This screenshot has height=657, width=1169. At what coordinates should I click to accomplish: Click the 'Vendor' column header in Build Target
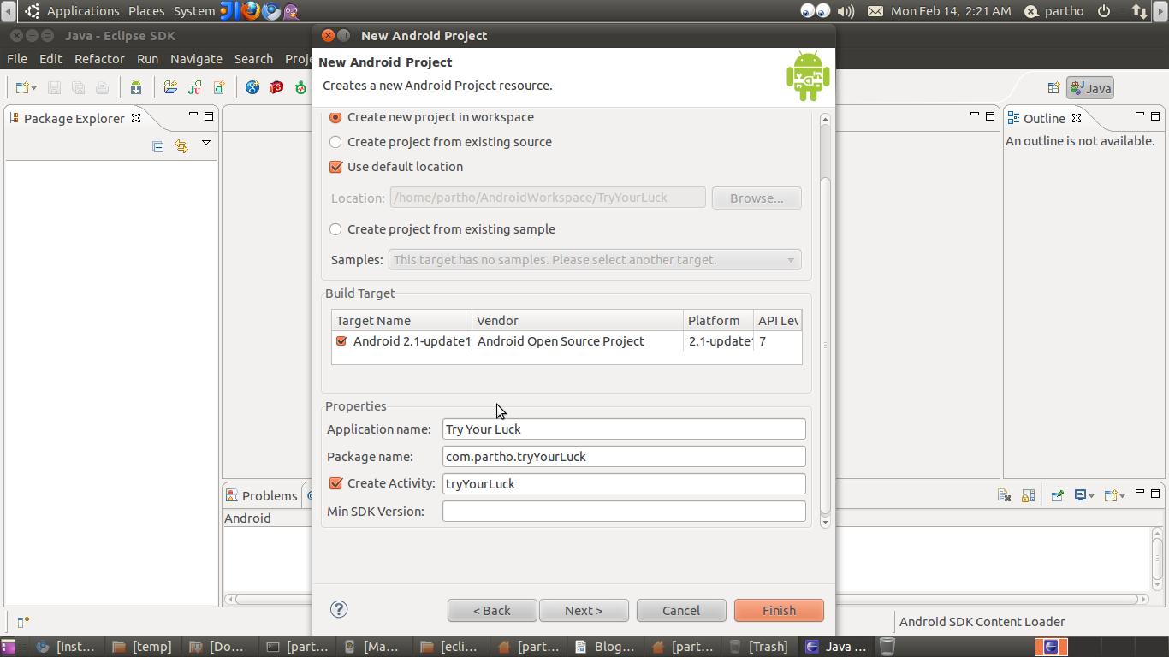click(578, 321)
